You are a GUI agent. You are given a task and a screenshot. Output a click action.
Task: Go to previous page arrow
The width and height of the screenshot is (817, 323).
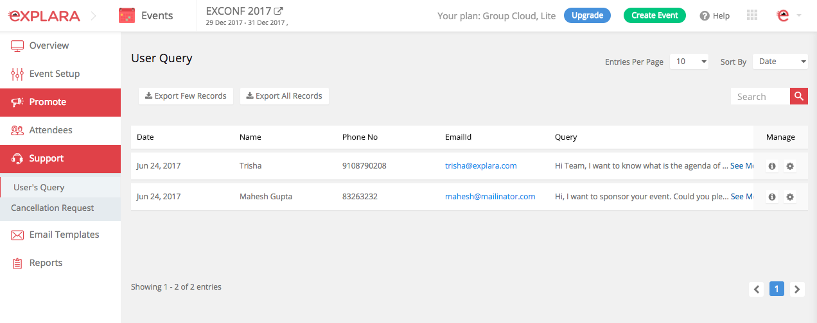point(757,289)
